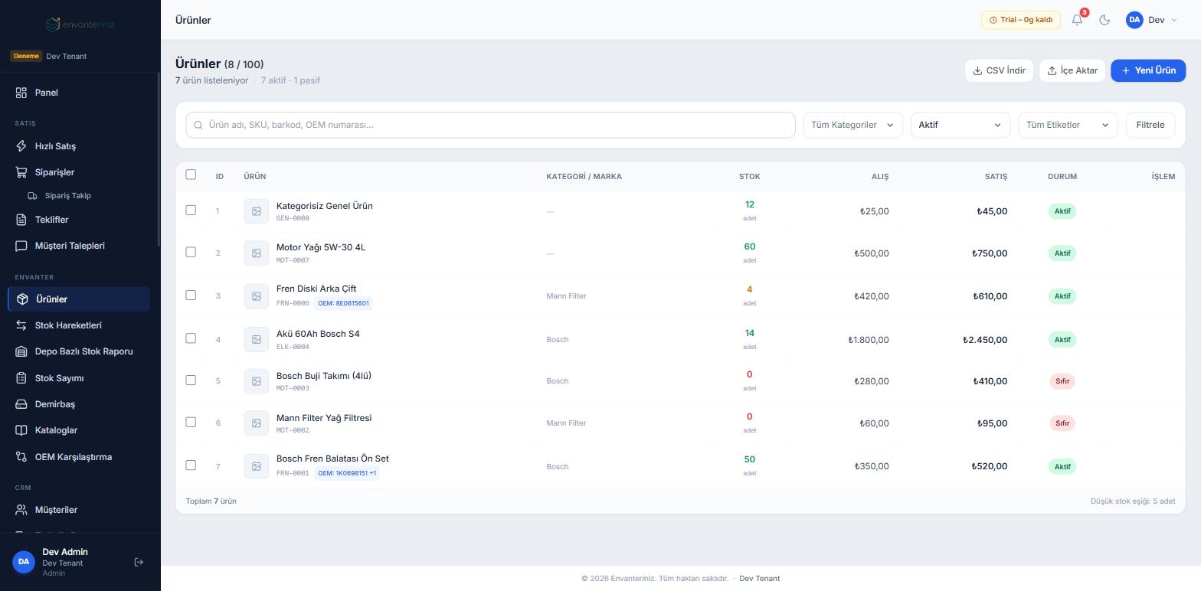The height and width of the screenshot is (591, 1201).
Task: Click image placeholder for Akü 60Ah Bosch S4
Action: click(x=257, y=339)
